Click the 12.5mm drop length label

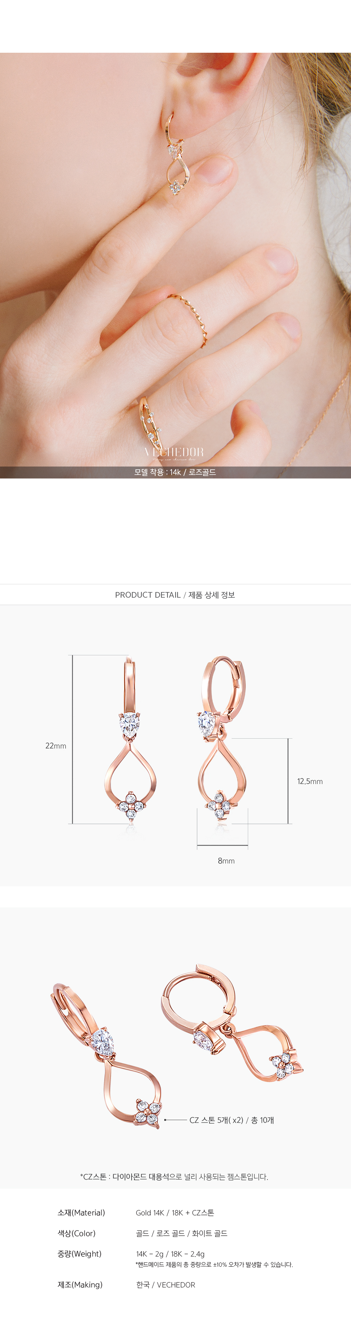tap(310, 781)
